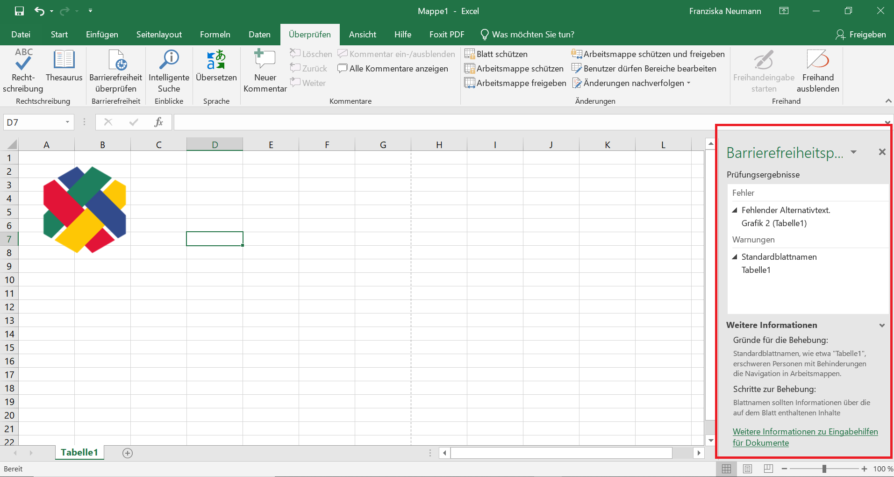Collapse the Weitere Informationen section
The height and width of the screenshot is (477, 894).
(882, 325)
